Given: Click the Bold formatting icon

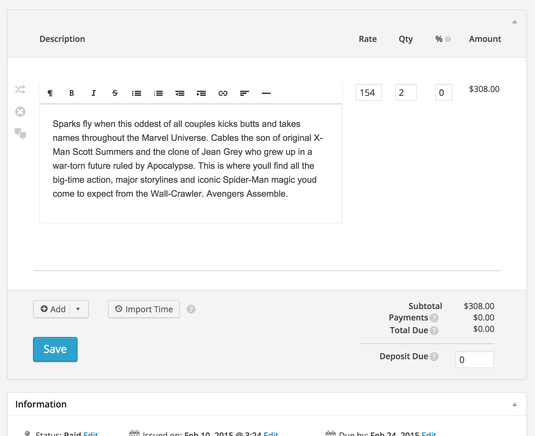Looking at the screenshot, I should click(71, 93).
